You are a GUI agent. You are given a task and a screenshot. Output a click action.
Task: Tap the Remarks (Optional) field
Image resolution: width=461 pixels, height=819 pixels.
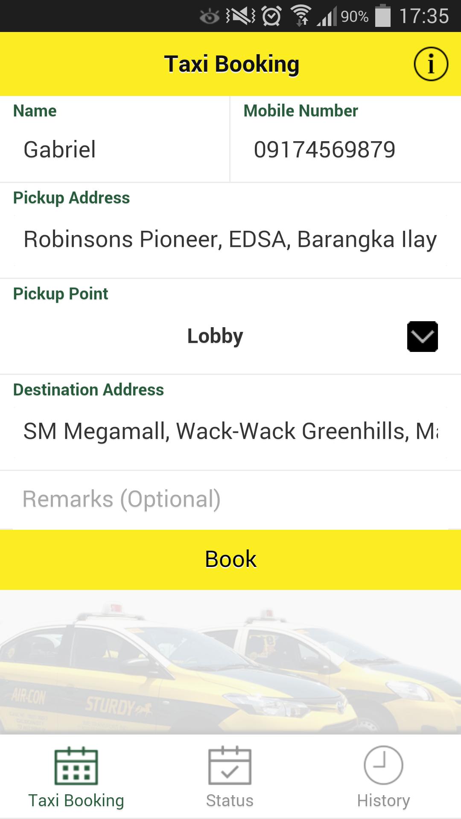(230, 500)
